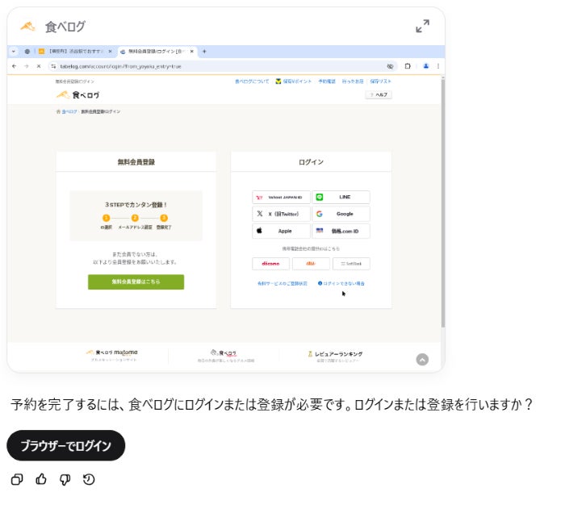Log in with docomo
This screenshot has height=509, width=565.
[x=270, y=264]
